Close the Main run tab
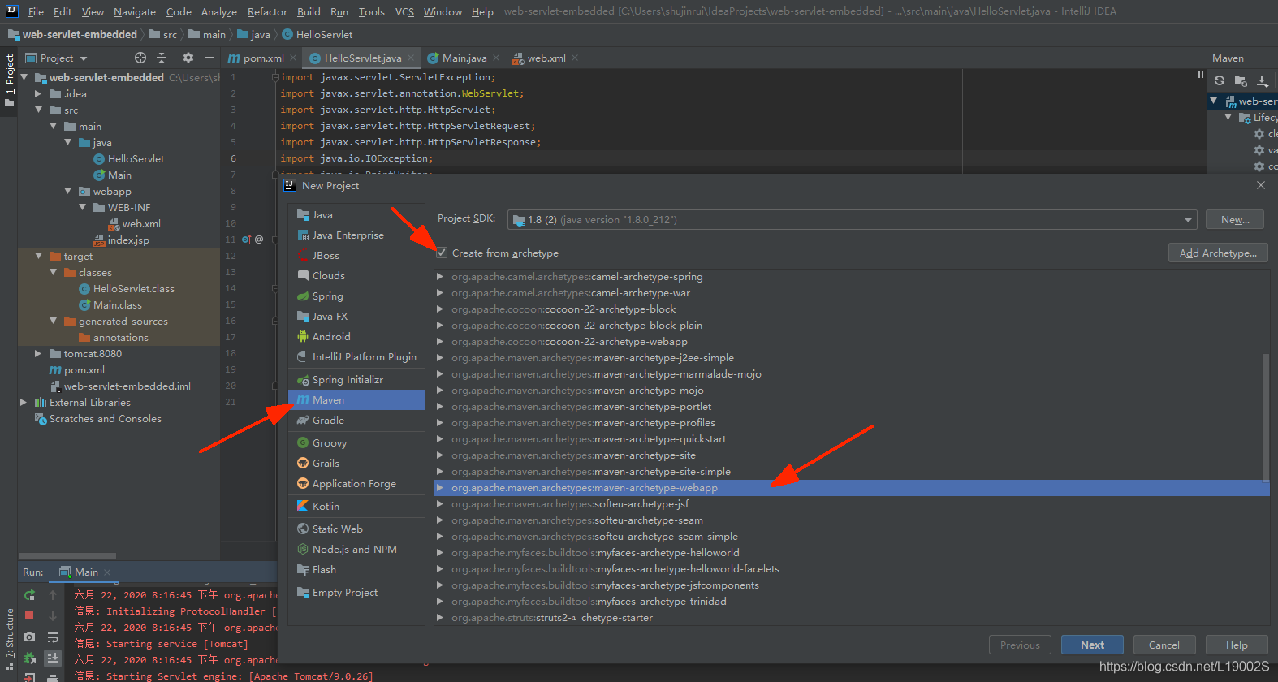The width and height of the screenshot is (1278, 682). (107, 572)
